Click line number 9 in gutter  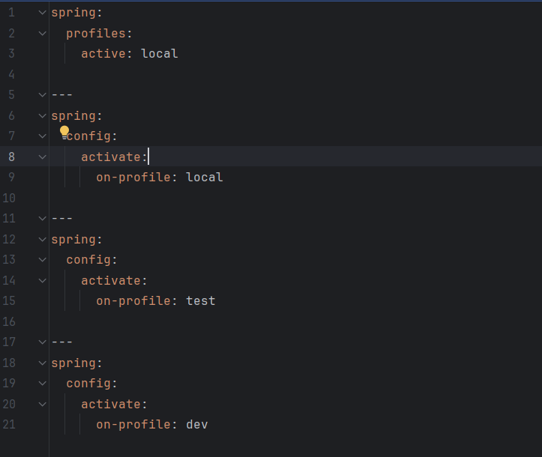click(x=11, y=178)
